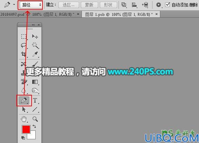Open the path alignment menu icon
Screen dimensions: 199x143
(x=134, y=5)
